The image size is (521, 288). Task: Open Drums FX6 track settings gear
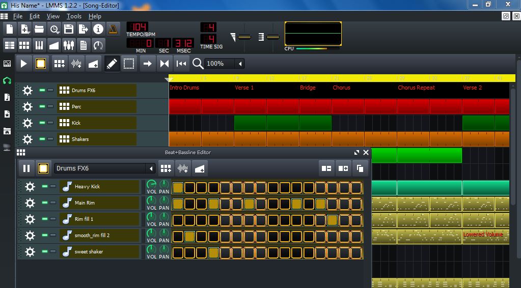(27, 90)
